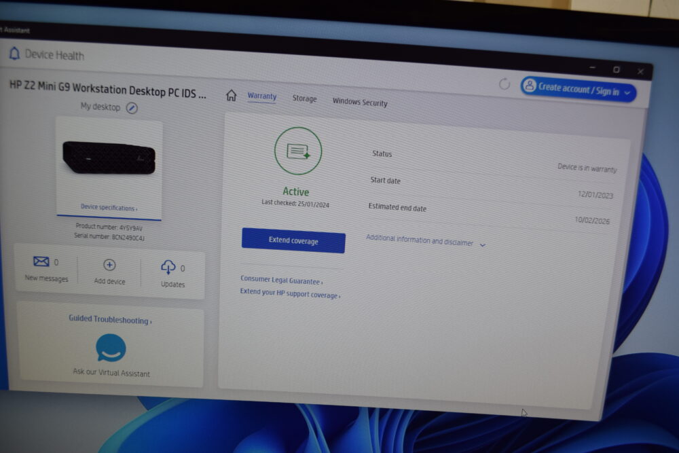Viewport: 679px width, 453px height.
Task: Click the Device is in warranty value
Action: click(587, 168)
